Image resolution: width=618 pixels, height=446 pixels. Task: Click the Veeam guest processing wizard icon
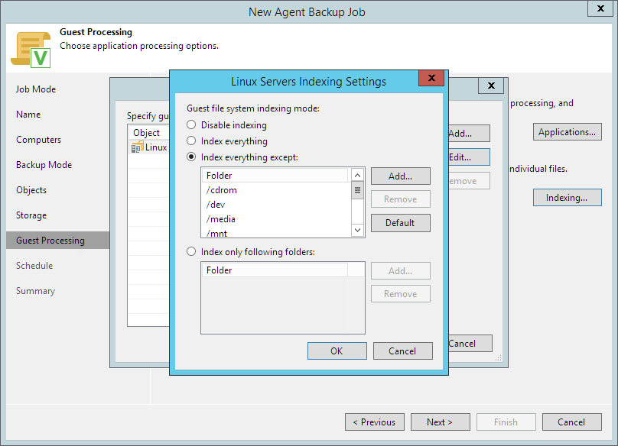coord(30,50)
